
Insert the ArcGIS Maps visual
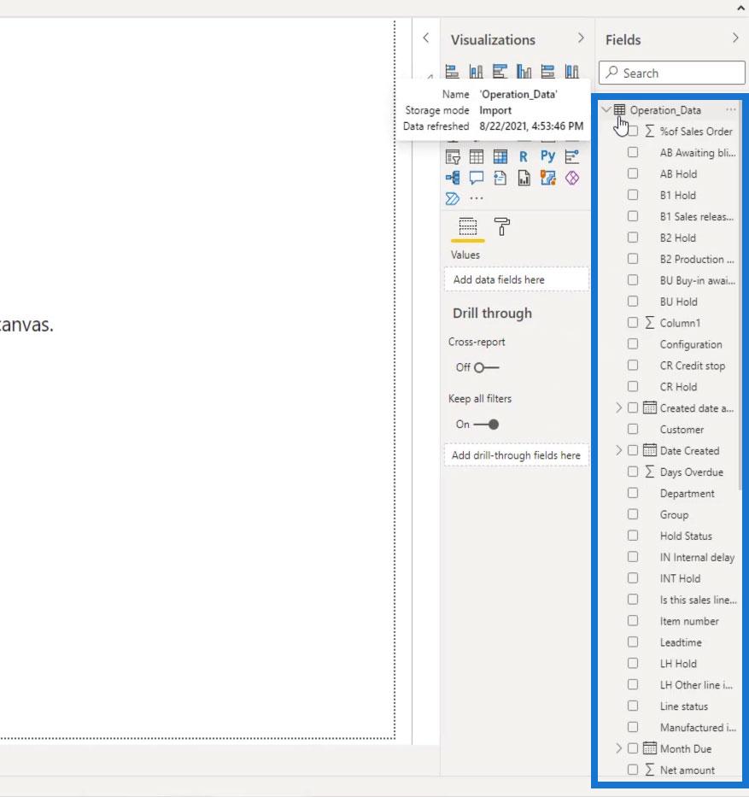click(547, 178)
